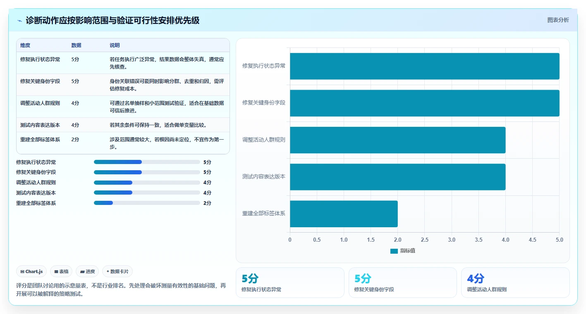Click the 指标值 legend label

tap(408, 251)
